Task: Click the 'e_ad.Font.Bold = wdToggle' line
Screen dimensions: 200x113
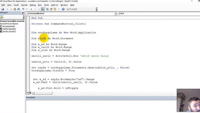Action: point(58,88)
